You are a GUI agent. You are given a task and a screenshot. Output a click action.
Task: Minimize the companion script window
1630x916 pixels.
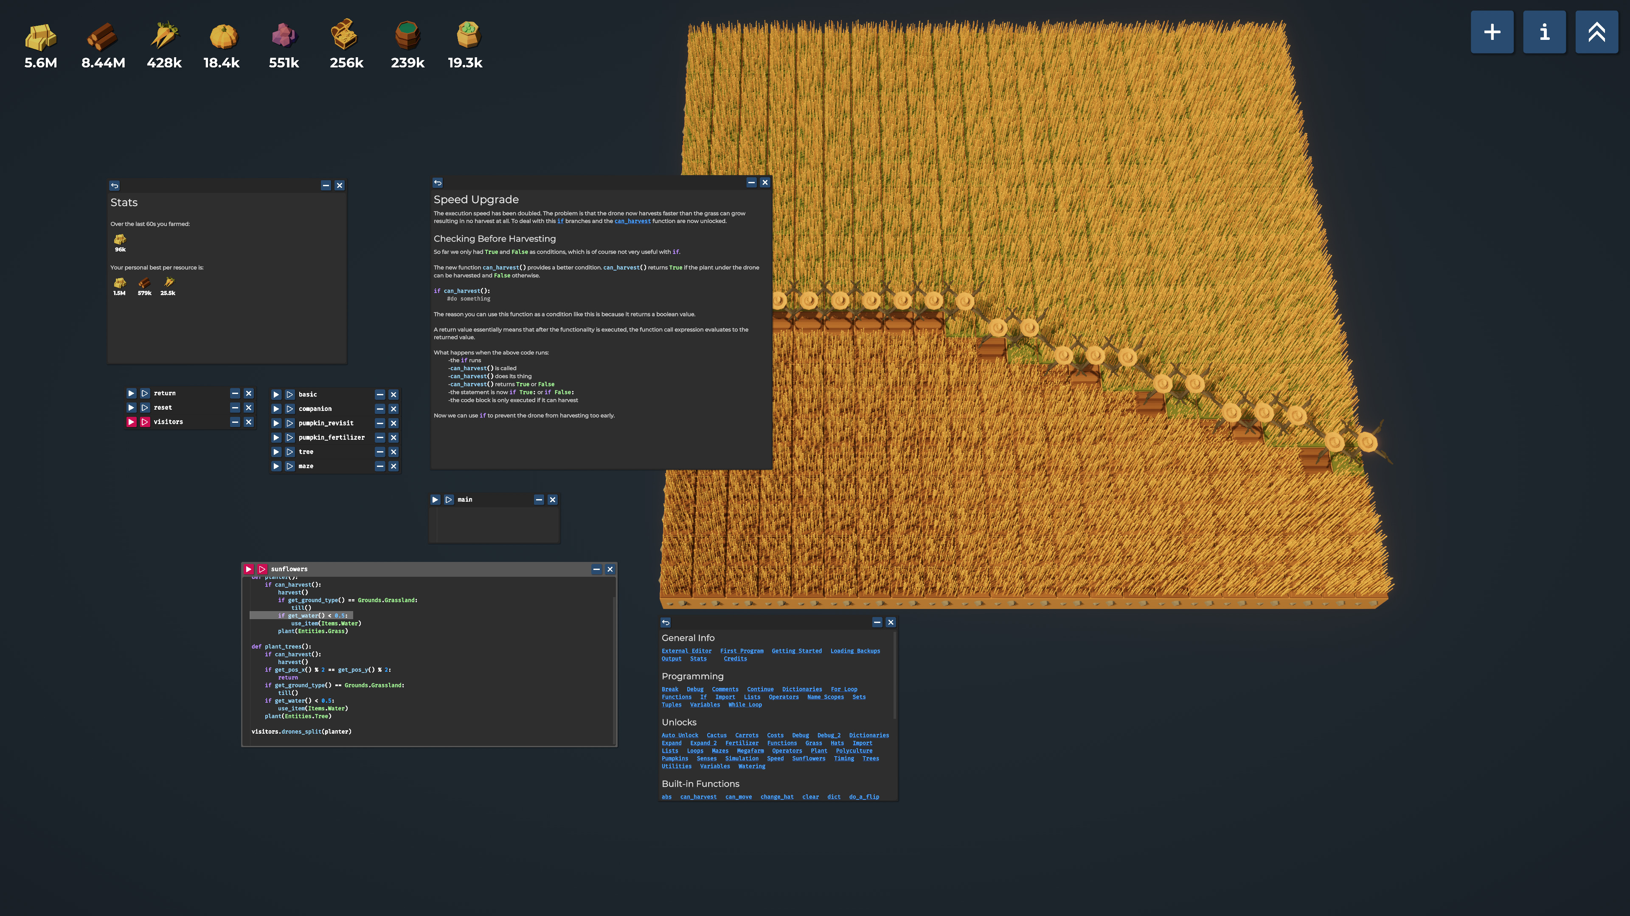coord(379,409)
